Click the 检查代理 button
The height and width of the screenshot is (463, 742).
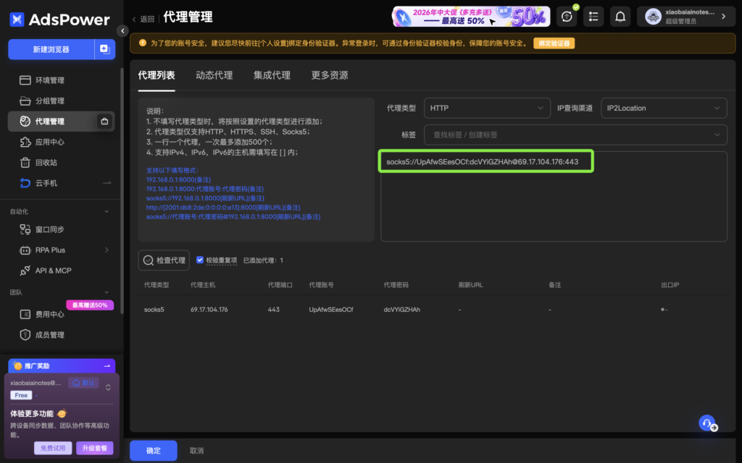pos(164,260)
